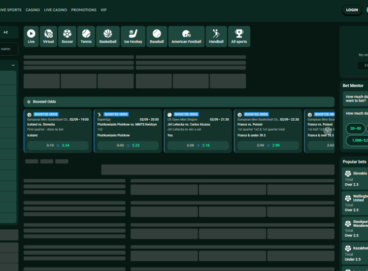Viewport: 368px width, 271px height.
Task: Collapse the left sidebar panel with minus
Action: [13, 65]
